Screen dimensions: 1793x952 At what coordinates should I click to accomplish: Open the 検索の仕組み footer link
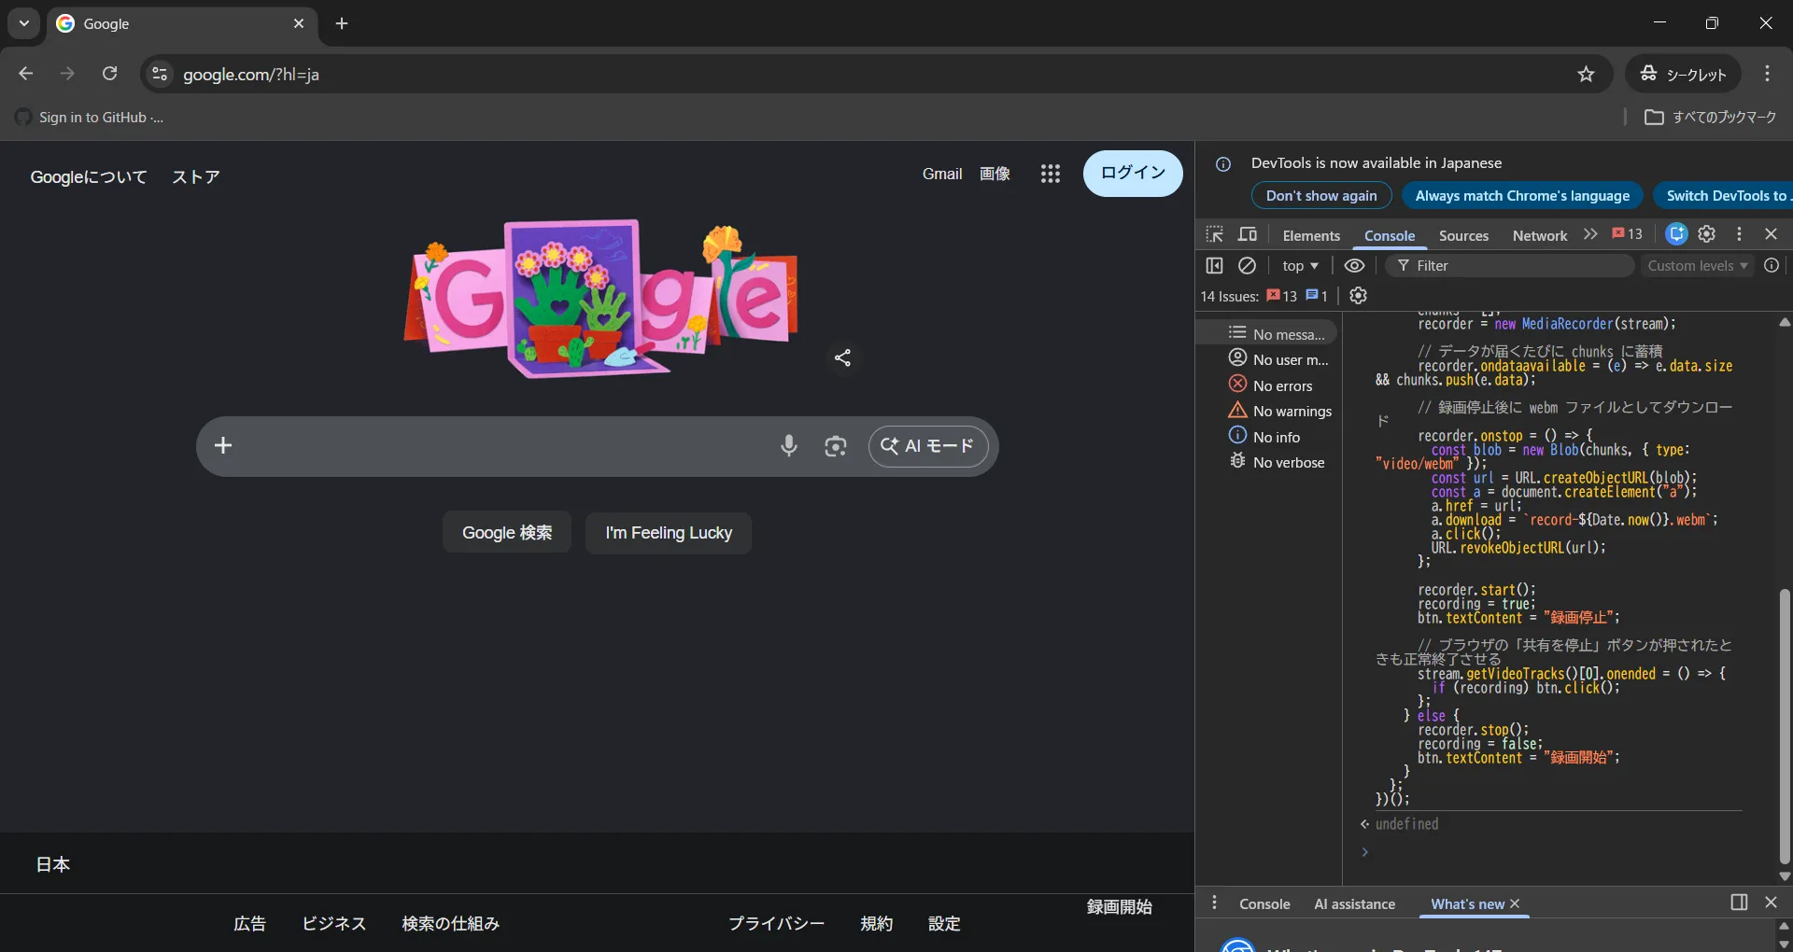[451, 924]
